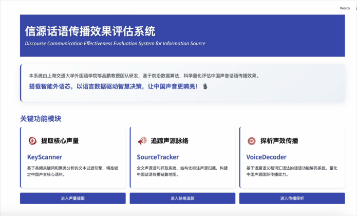Click the English subtitle in the blue banner
The image size is (357, 216).
point(115,44)
